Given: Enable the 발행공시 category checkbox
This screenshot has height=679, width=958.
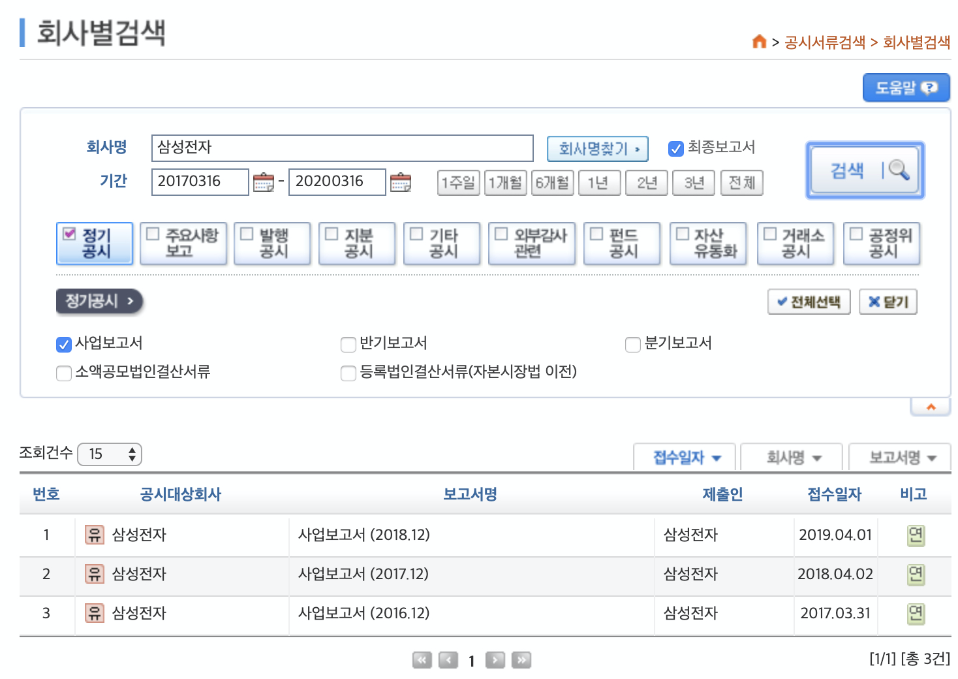Looking at the screenshot, I should tap(247, 233).
